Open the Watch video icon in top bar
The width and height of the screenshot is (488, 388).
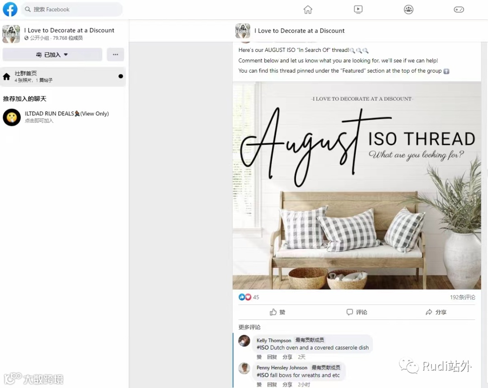(x=358, y=9)
